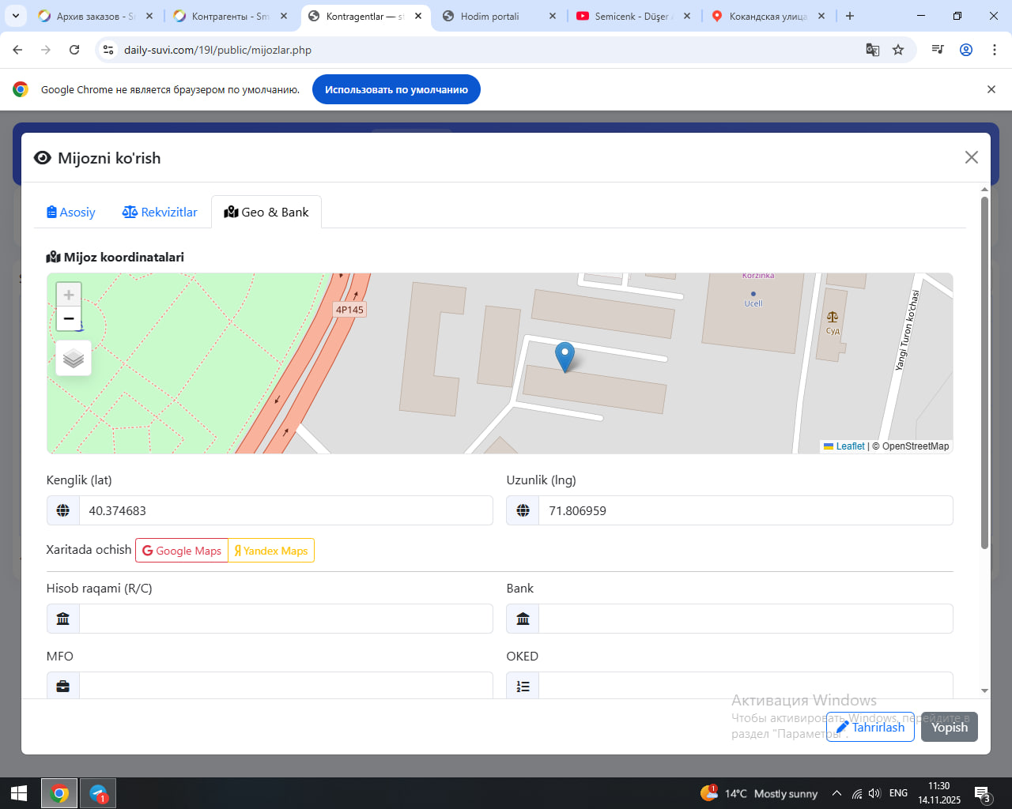Show hidden system tray icons
Screen dimensions: 1012x809
click(836, 793)
